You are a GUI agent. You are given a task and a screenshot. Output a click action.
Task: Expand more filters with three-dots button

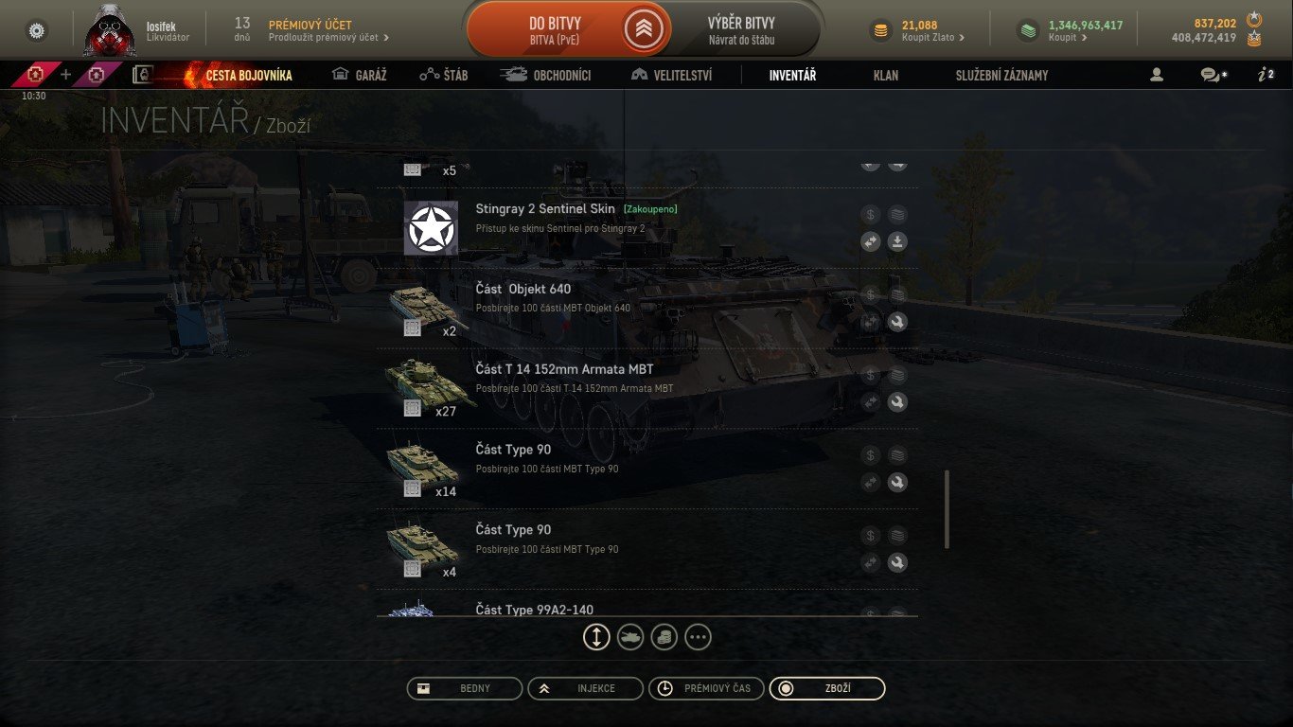click(x=698, y=637)
